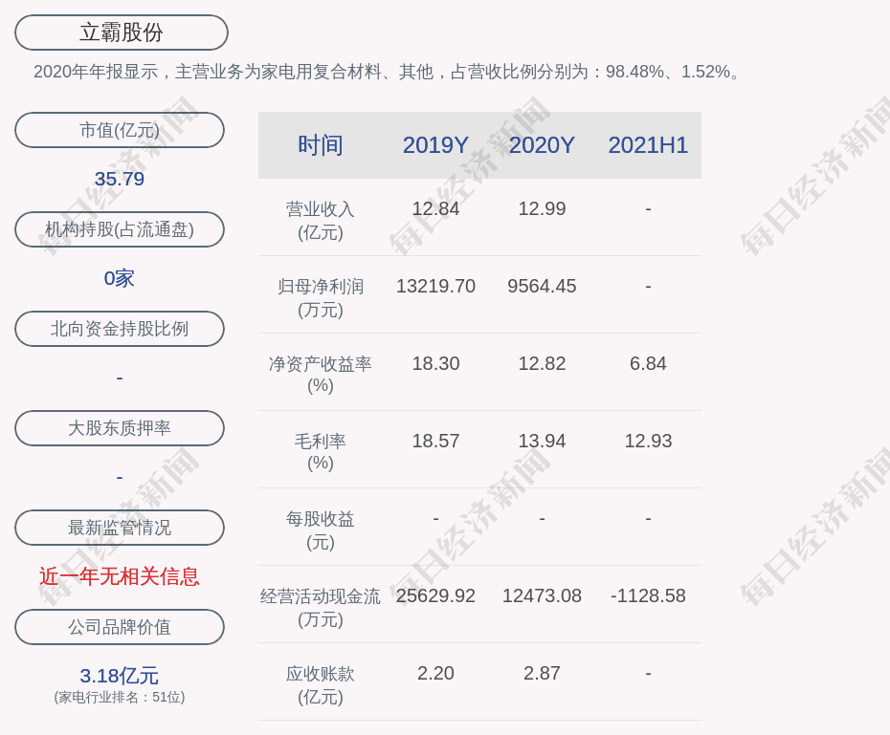Select the 每股收益(元) row label

click(x=321, y=530)
